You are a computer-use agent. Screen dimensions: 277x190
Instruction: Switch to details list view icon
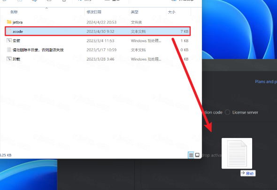191,155
